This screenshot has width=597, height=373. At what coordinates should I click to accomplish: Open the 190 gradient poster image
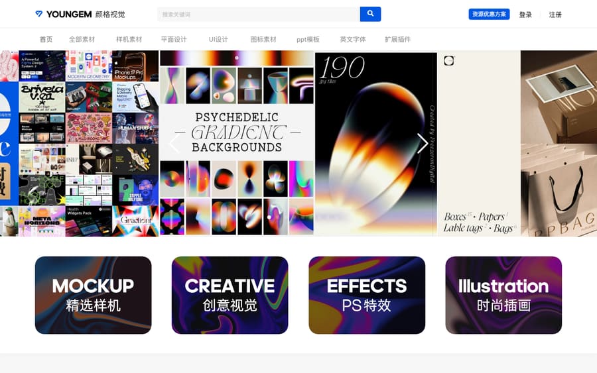tap(376, 143)
